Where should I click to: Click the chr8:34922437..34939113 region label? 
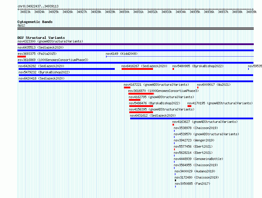38,6
